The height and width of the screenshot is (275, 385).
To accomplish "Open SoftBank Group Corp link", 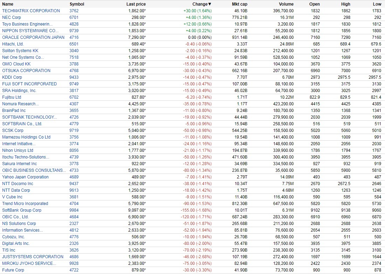I will point(22,210).
